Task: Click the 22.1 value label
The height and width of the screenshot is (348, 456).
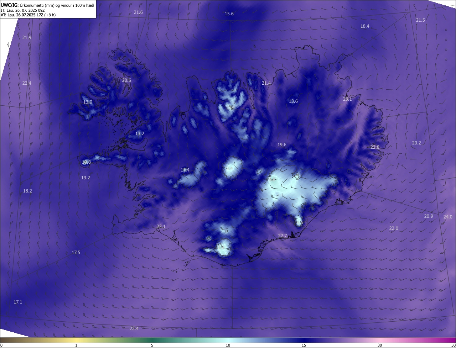Action: tap(161, 226)
